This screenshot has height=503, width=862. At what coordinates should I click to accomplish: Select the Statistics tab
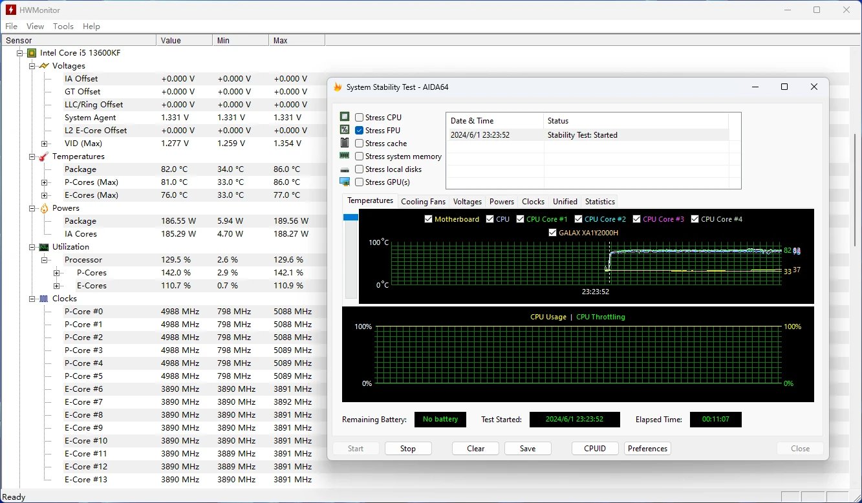coord(600,202)
